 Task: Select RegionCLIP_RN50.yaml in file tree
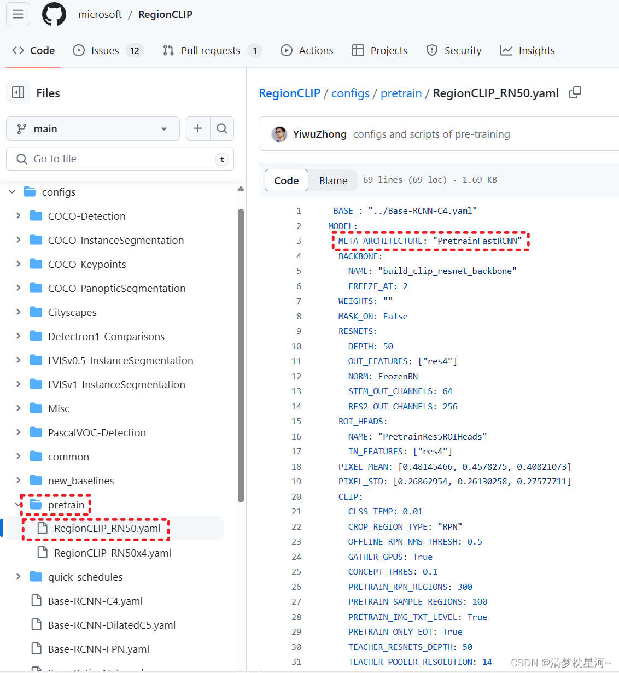pyautogui.click(x=114, y=529)
